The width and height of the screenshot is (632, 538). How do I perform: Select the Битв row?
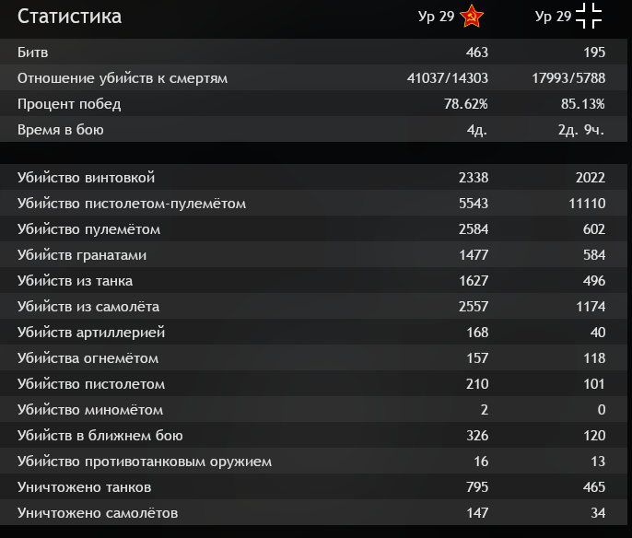313,52
